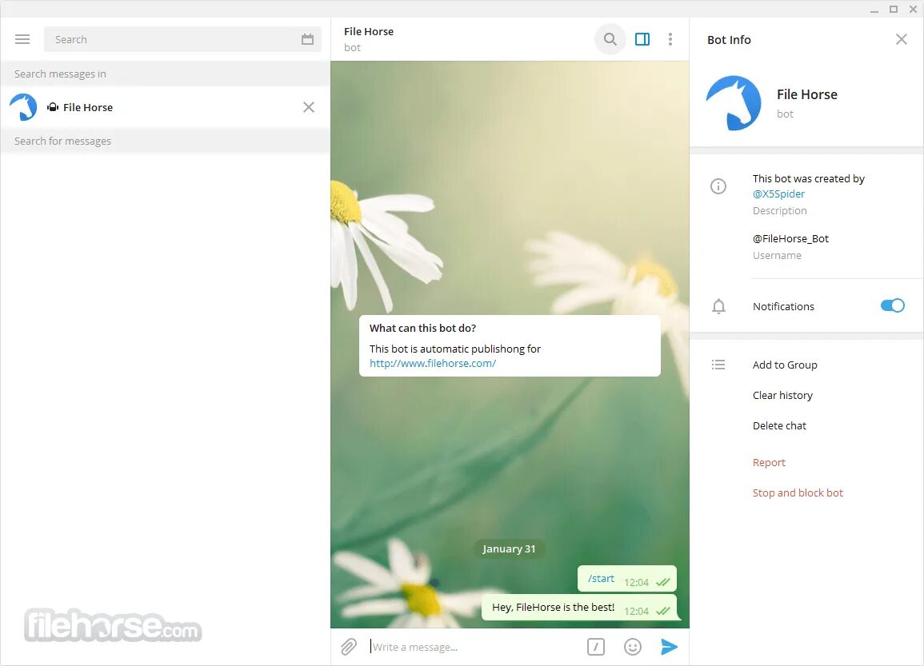Open the hamburger main menu
The image size is (924, 666).
click(x=22, y=39)
